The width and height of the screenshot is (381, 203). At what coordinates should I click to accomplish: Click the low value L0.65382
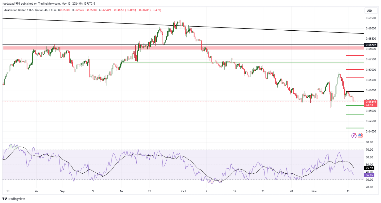point(92,10)
